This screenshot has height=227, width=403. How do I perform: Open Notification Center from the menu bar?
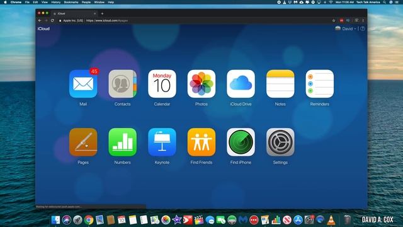point(397,2)
